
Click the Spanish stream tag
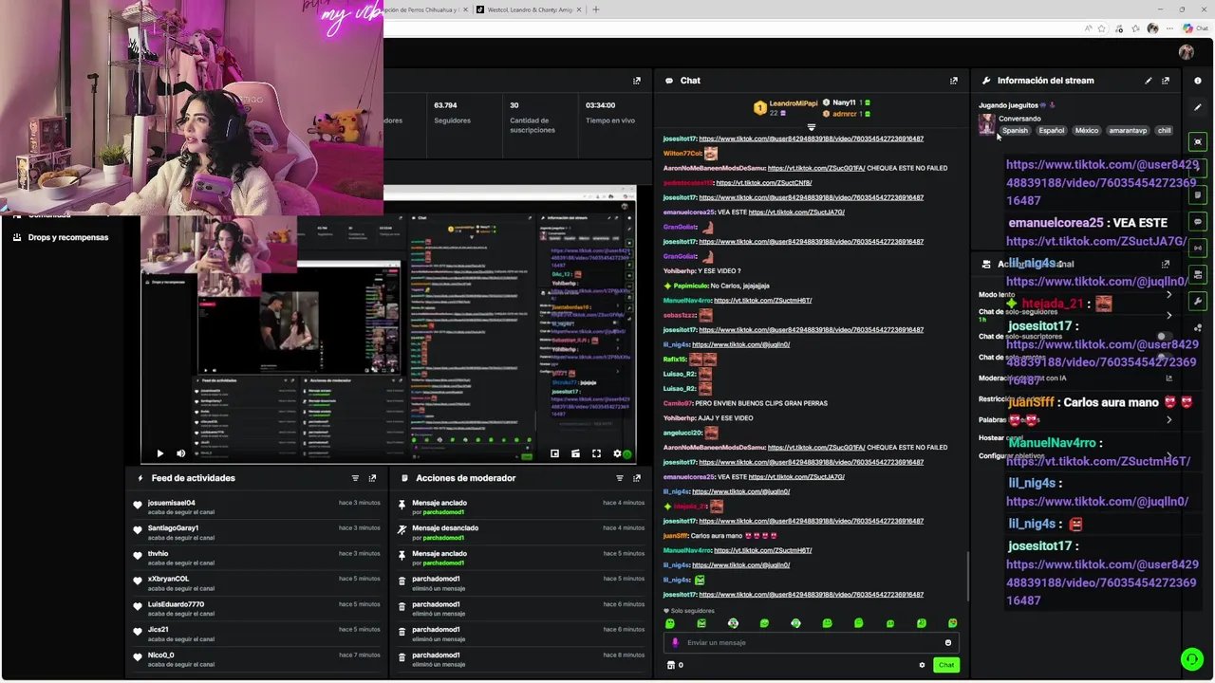coord(1015,131)
